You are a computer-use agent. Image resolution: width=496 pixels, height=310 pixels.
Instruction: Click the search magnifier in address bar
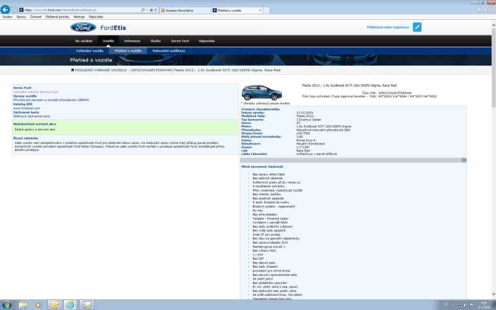click(143, 10)
